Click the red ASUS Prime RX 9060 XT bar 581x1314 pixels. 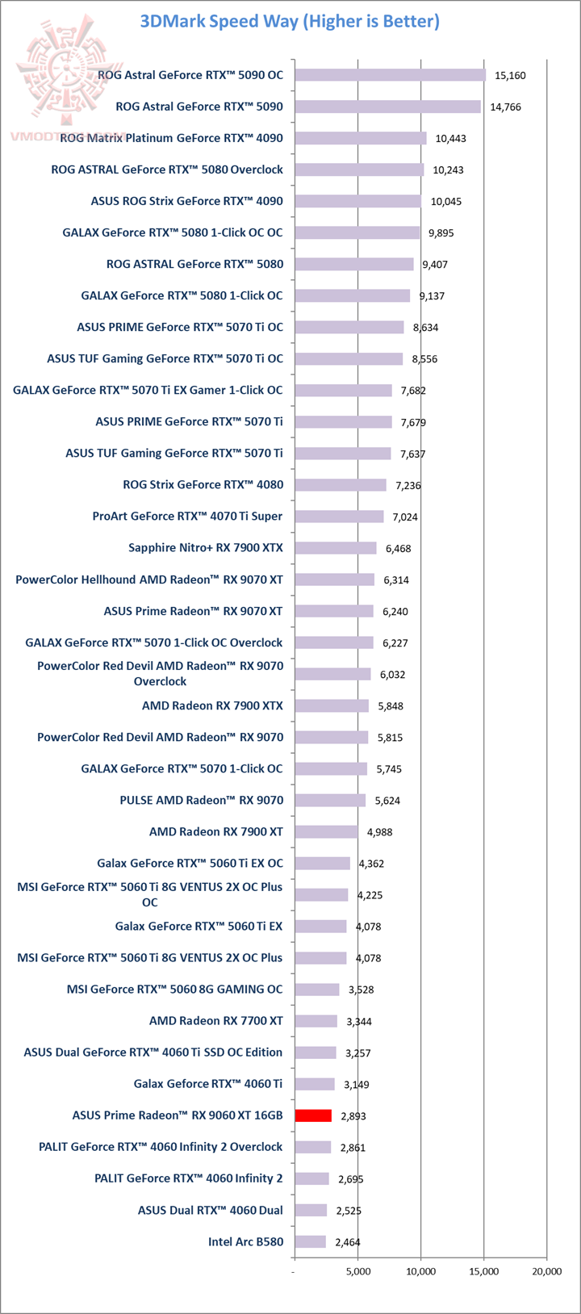pos(313,1115)
